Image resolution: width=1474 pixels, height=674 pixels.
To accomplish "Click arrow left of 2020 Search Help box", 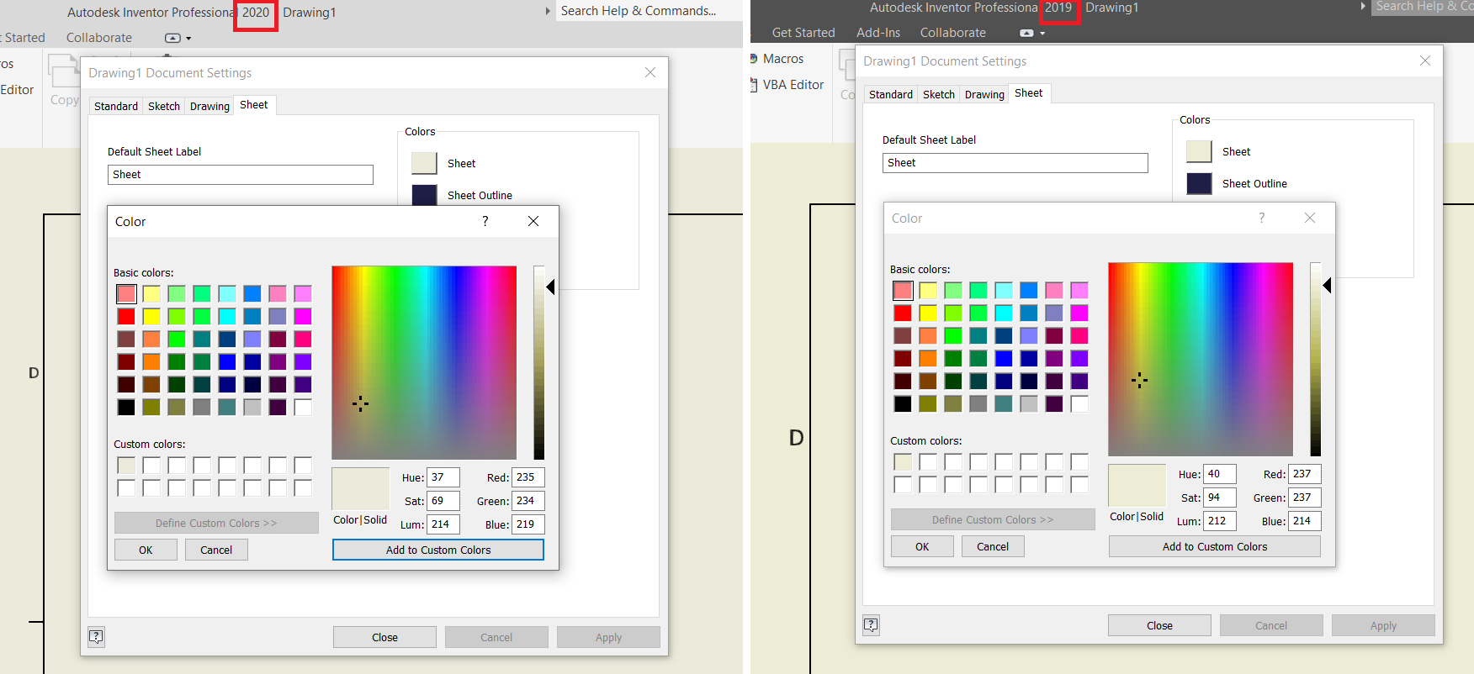I will tap(548, 11).
